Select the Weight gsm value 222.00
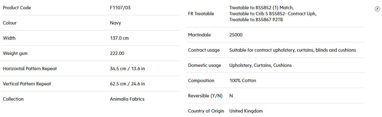The height and width of the screenshot is (117, 382). [x=117, y=53]
